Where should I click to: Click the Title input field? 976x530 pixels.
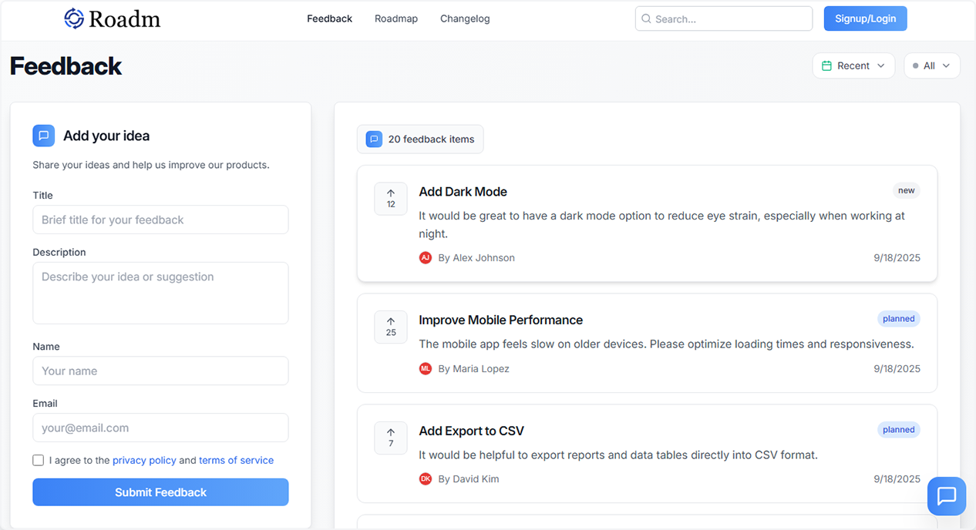pos(160,220)
